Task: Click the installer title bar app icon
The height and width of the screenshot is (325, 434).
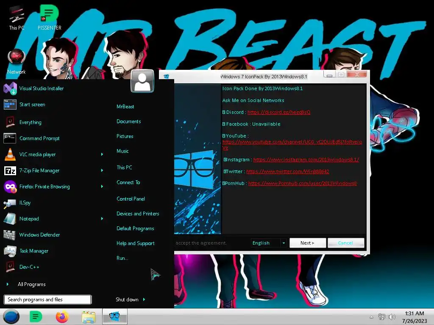Action: click(166, 76)
